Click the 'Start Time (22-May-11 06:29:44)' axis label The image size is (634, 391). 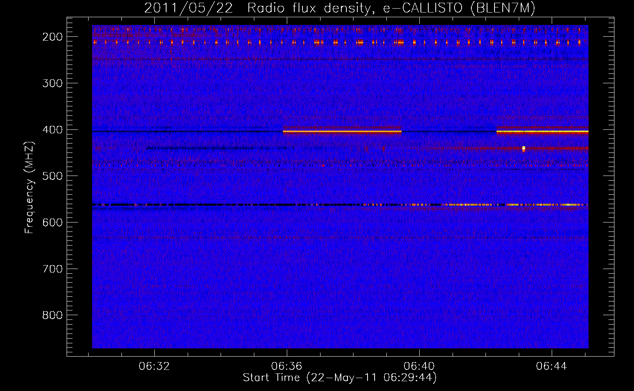(x=340, y=378)
